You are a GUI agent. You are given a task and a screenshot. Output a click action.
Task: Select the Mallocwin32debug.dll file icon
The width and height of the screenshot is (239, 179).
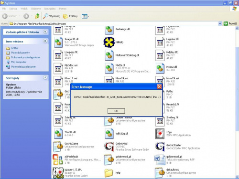click(x=109, y=55)
